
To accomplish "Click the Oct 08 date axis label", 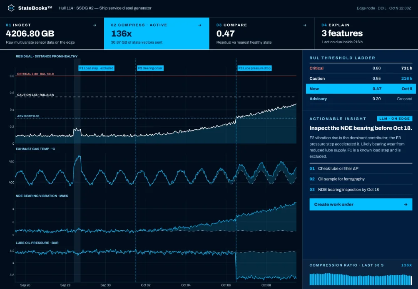I will click(x=266, y=285).
